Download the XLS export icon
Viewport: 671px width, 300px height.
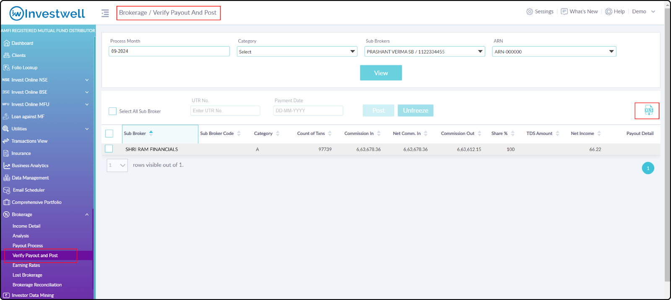coord(649,110)
